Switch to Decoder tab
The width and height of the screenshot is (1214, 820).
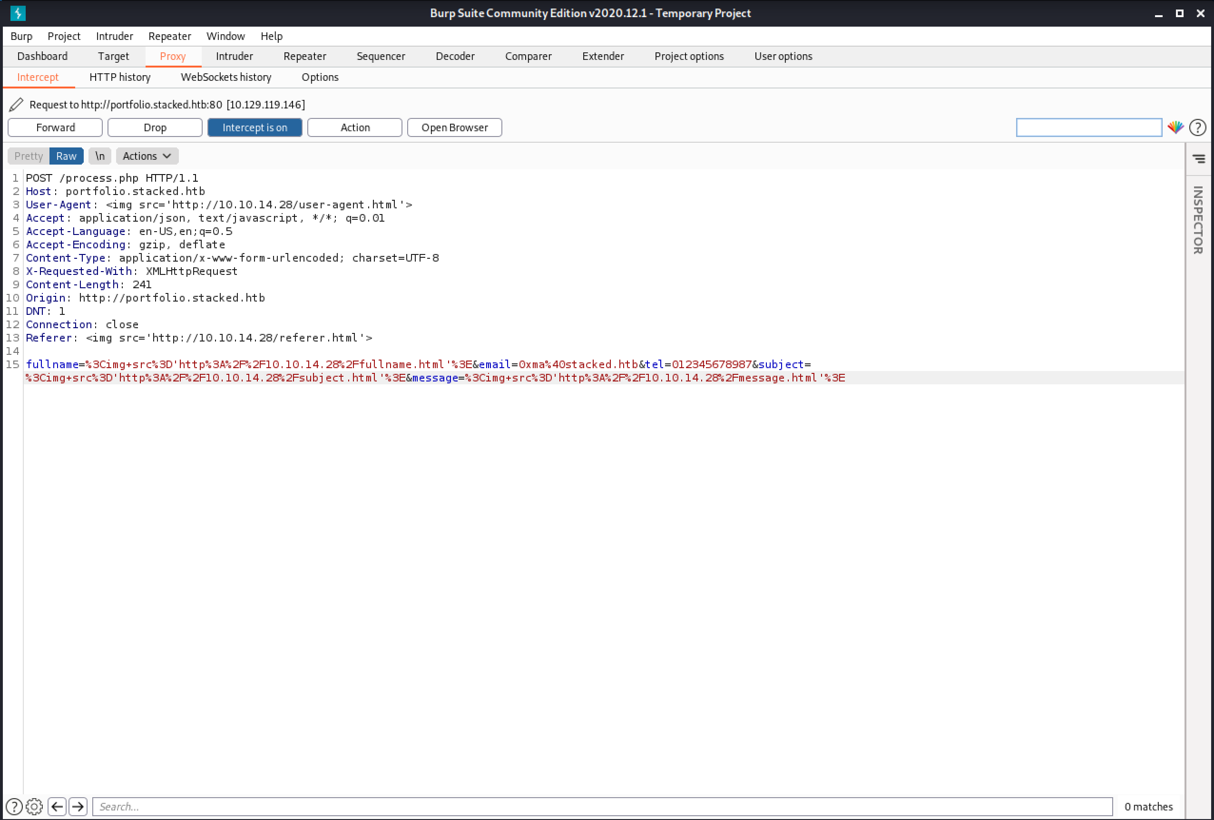[x=455, y=57]
